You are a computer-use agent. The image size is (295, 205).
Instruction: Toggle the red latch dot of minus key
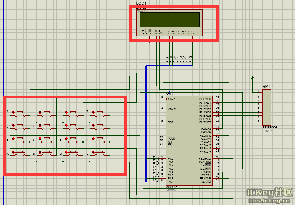click(93, 139)
